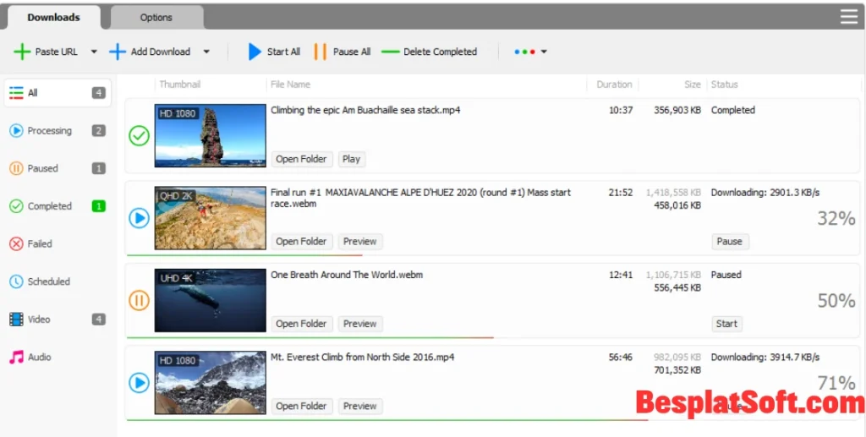The image size is (866, 437).
Task: Click the green Completed count badge
Action: [x=98, y=205]
